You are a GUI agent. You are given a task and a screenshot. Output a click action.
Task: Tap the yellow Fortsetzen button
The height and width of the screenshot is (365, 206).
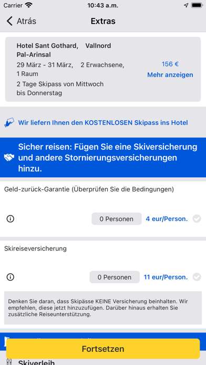(103, 349)
